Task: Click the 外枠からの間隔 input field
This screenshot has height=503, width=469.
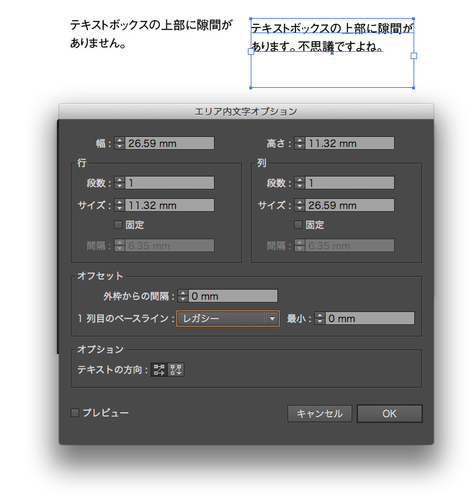Action: click(233, 295)
